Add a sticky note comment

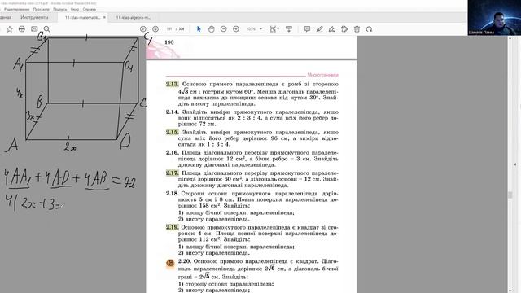coord(307,29)
